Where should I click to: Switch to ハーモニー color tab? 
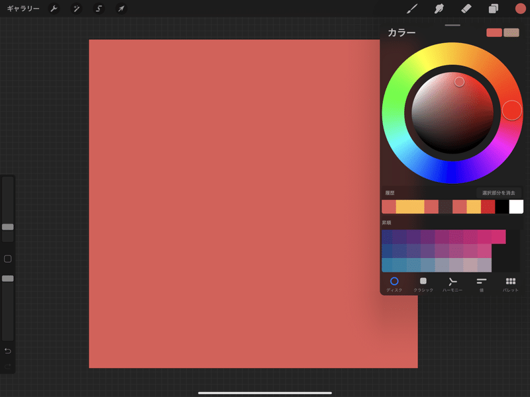click(452, 285)
